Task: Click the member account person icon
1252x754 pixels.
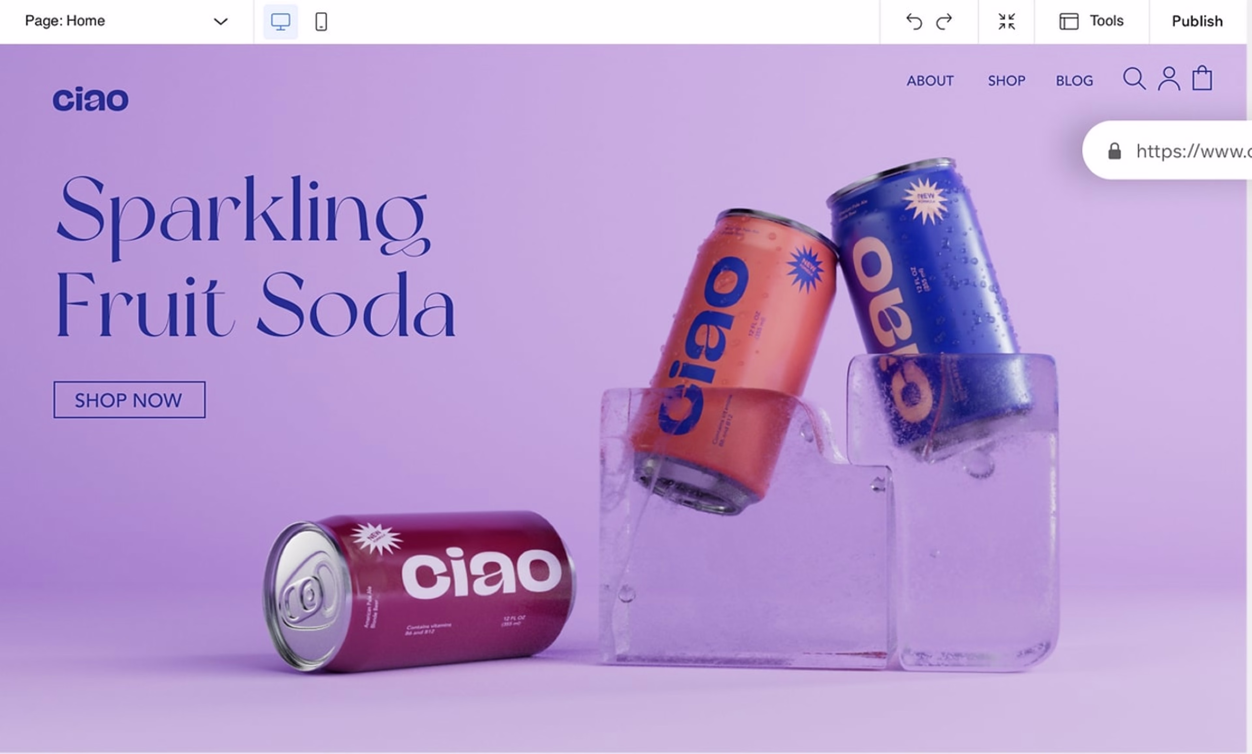Action: (x=1169, y=79)
